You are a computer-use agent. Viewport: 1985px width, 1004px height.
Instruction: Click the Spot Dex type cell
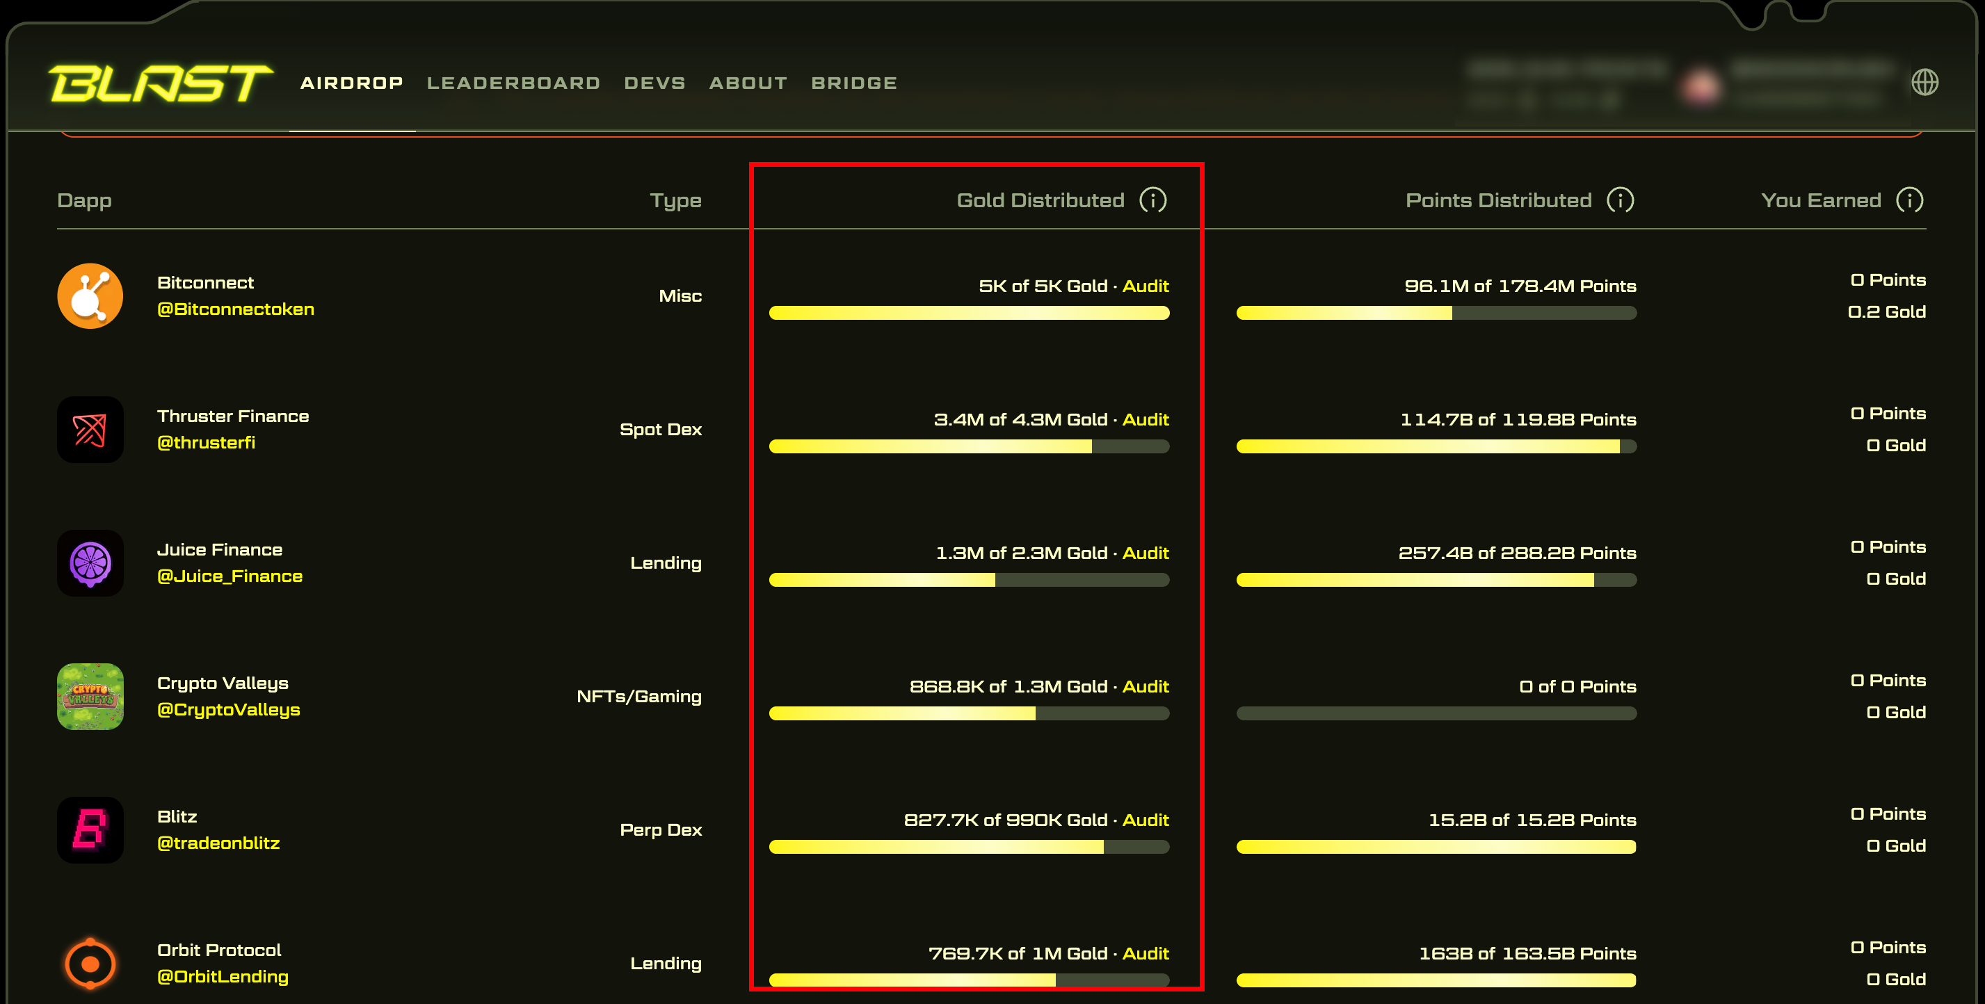coord(660,429)
